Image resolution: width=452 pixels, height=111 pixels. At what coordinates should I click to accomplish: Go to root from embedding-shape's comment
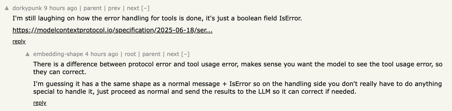pyautogui.click(x=130, y=54)
